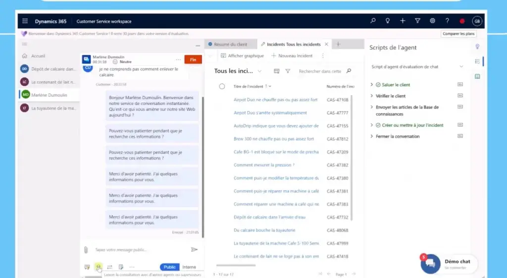507x278 pixels.
Task: Select all incidents with header circle checkbox
Action: click(x=222, y=86)
